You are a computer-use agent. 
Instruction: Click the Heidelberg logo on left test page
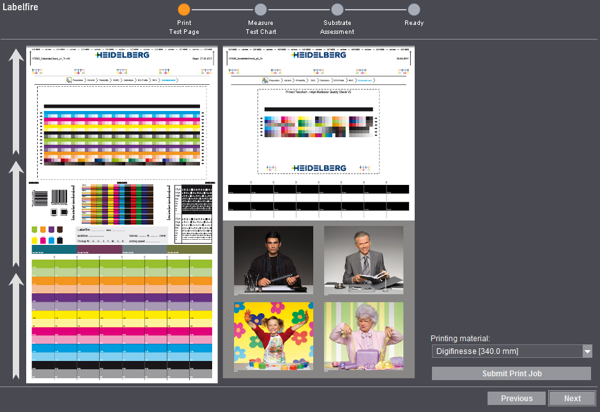(x=123, y=55)
